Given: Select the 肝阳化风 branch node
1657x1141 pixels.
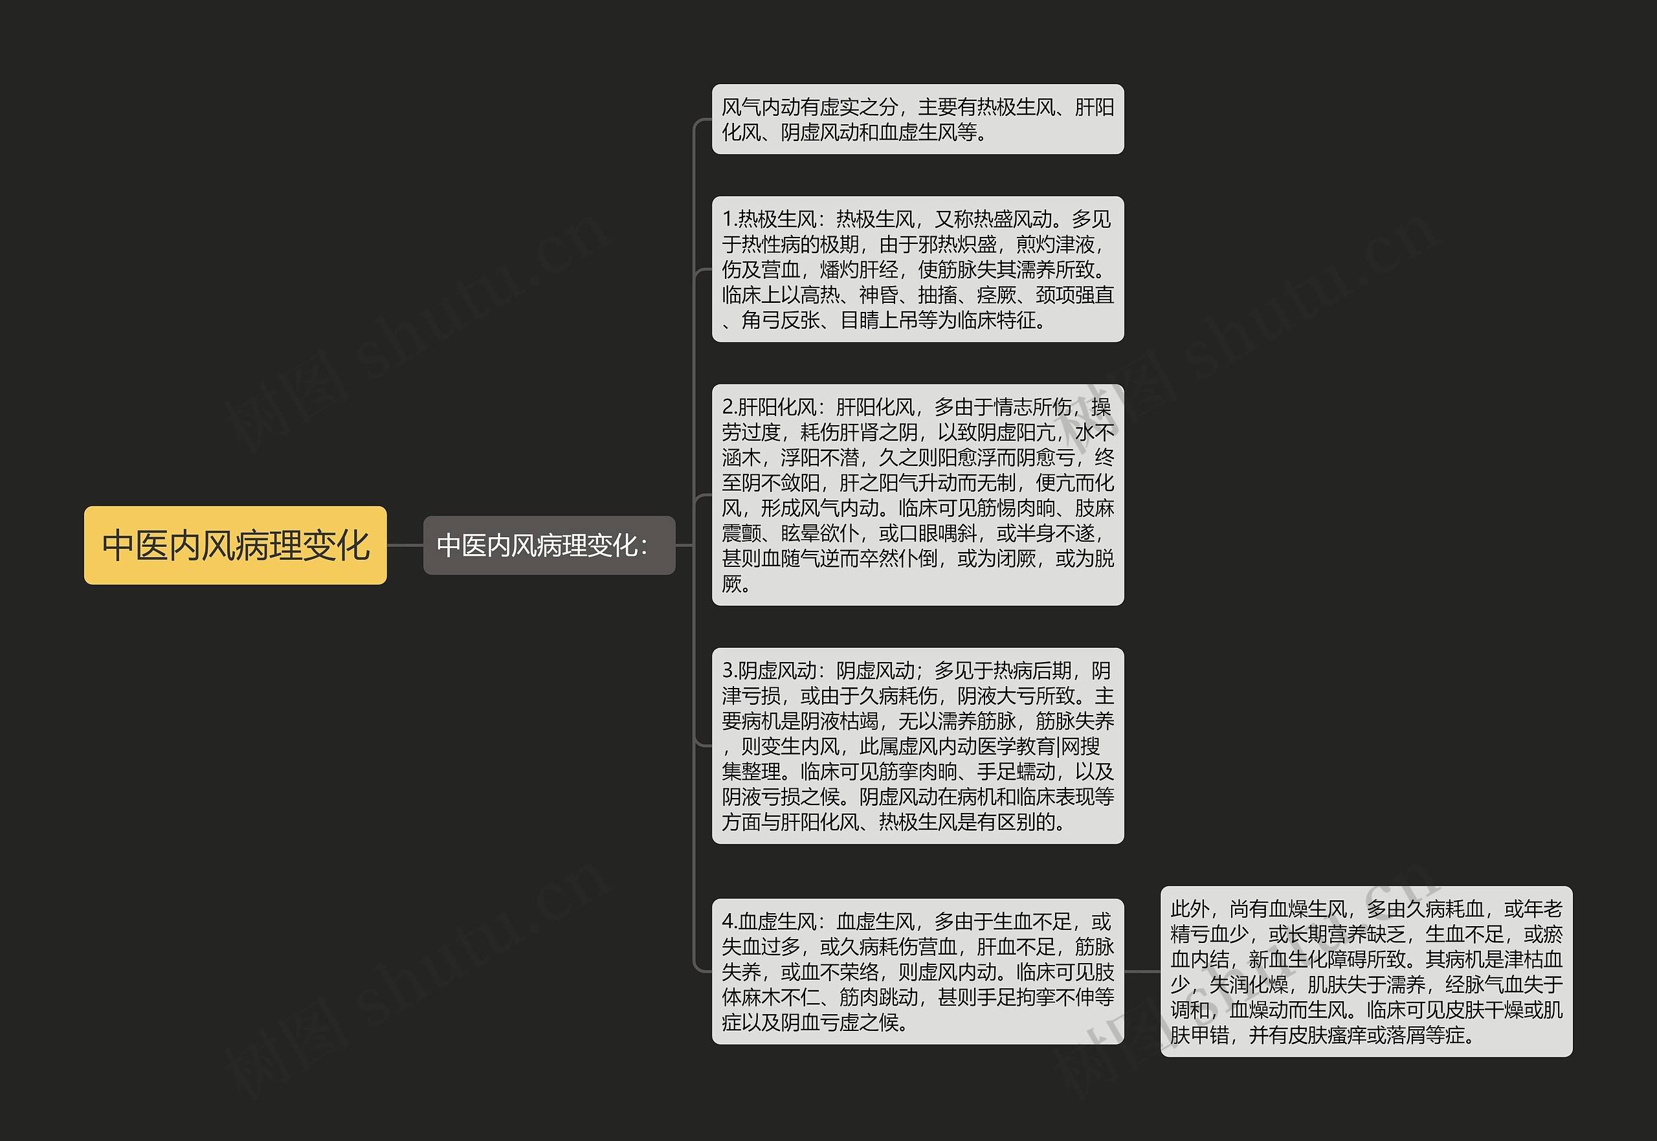Looking at the screenshot, I should click(902, 504).
